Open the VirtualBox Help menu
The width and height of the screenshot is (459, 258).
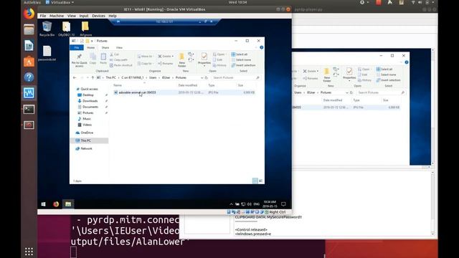[x=113, y=16]
